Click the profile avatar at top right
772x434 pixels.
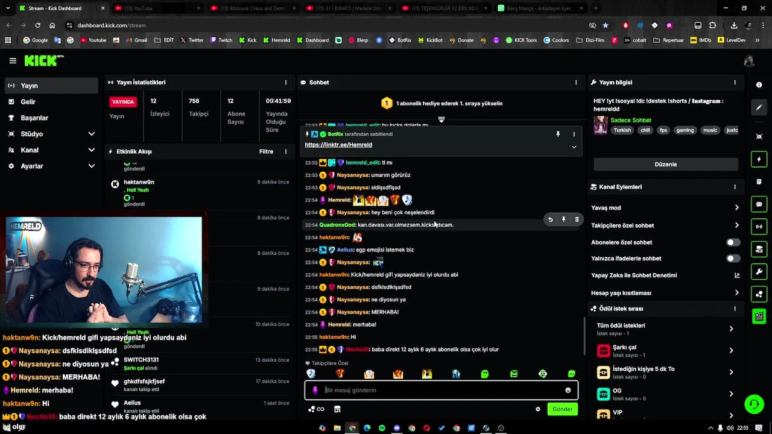749,61
